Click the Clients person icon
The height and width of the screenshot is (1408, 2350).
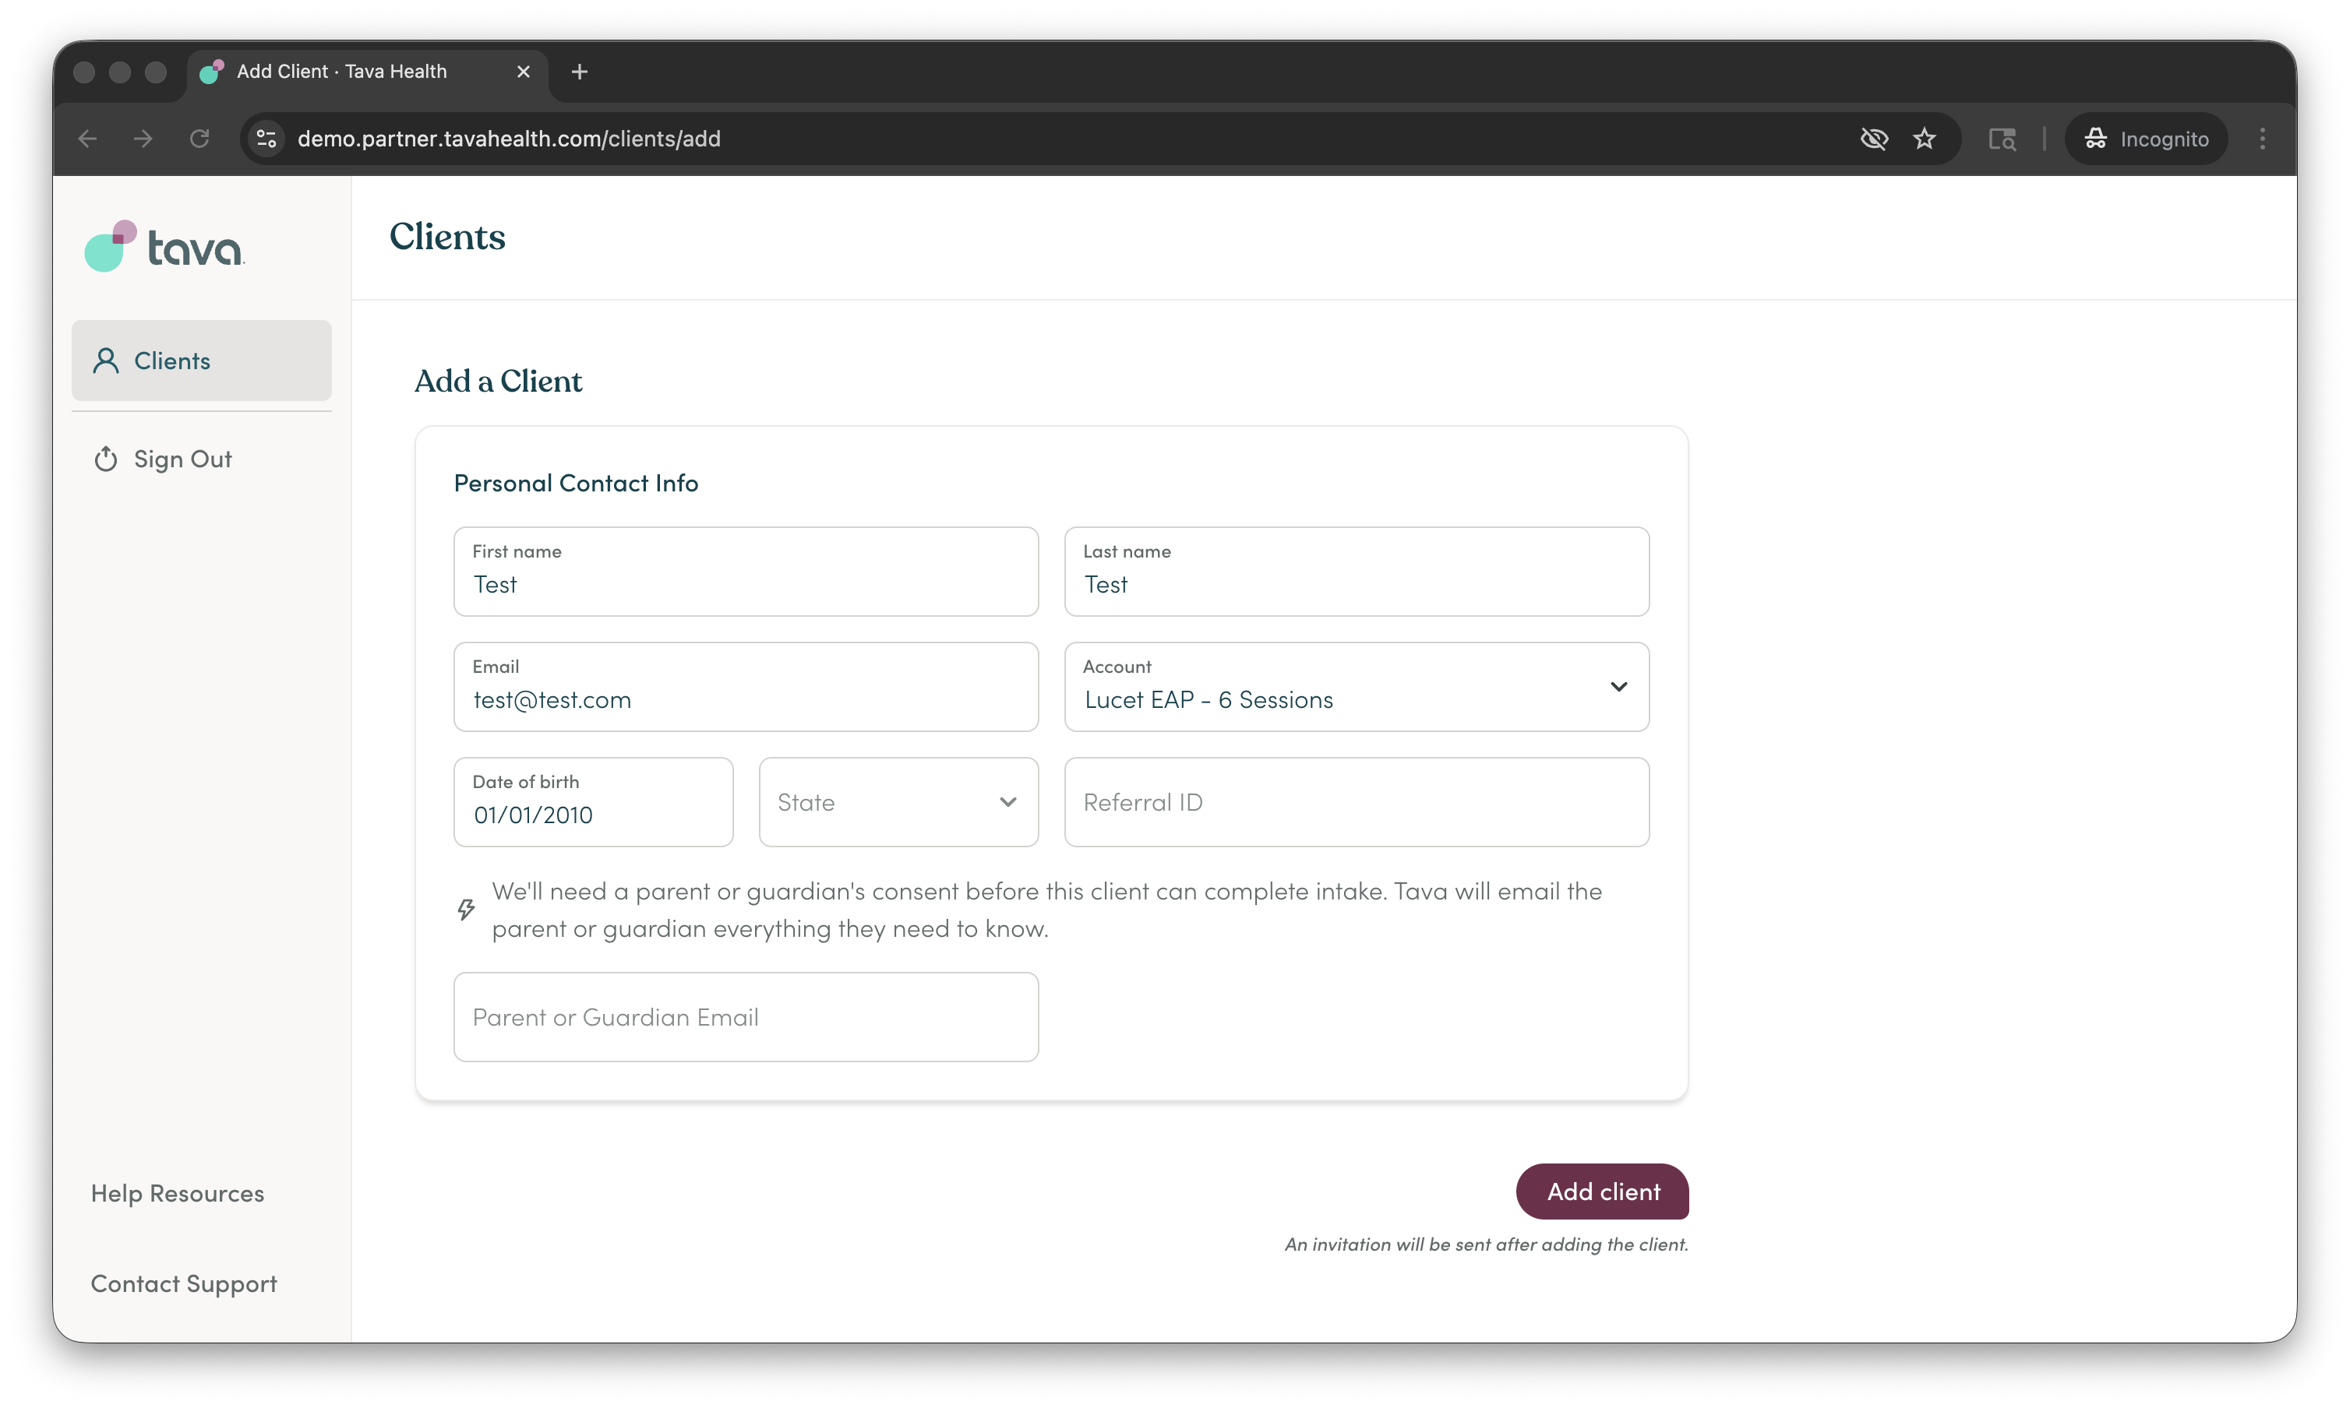[105, 361]
